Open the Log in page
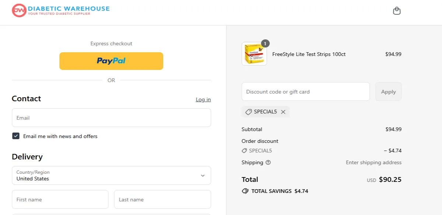Viewport: 442px width, 215px height. tap(203, 99)
